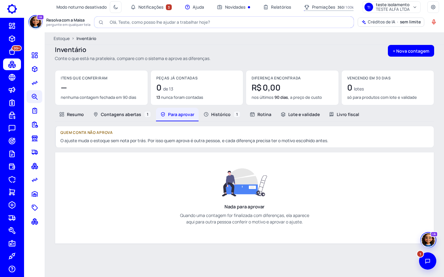The height and width of the screenshot is (277, 444).
Task: Open the price tag icon in white sidebar
Action: [35, 208]
